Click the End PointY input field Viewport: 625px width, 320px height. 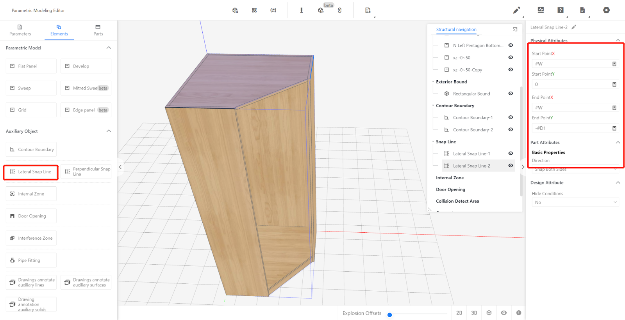point(570,128)
